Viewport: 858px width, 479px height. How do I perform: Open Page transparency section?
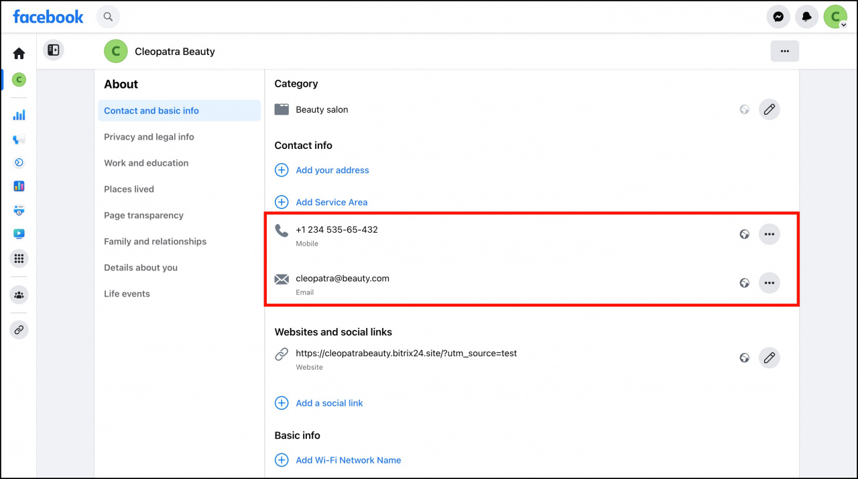pyautogui.click(x=143, y=215)
